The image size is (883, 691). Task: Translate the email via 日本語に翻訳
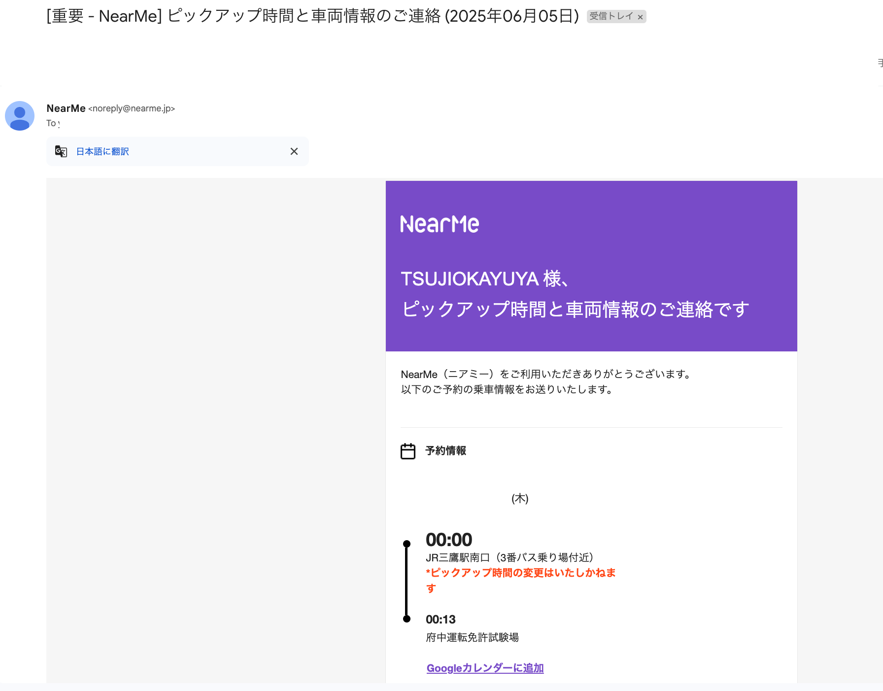[102, 151]
